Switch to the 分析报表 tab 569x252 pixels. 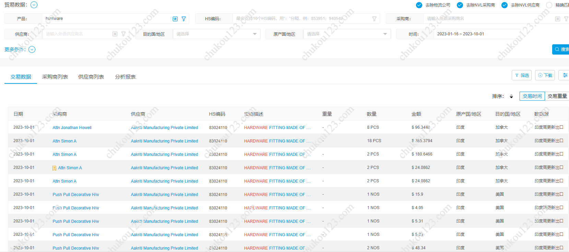[x=125, y=77]
